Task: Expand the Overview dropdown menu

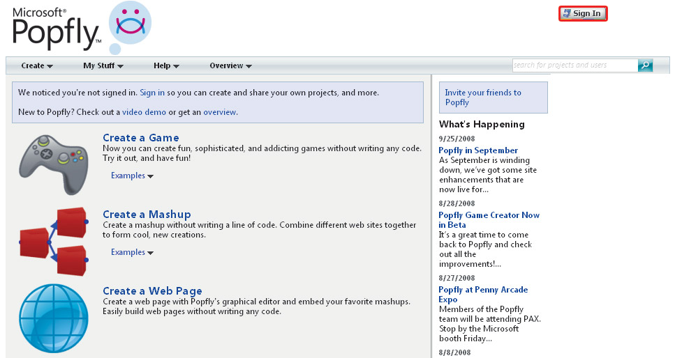Action: click(x=230, y=66)
